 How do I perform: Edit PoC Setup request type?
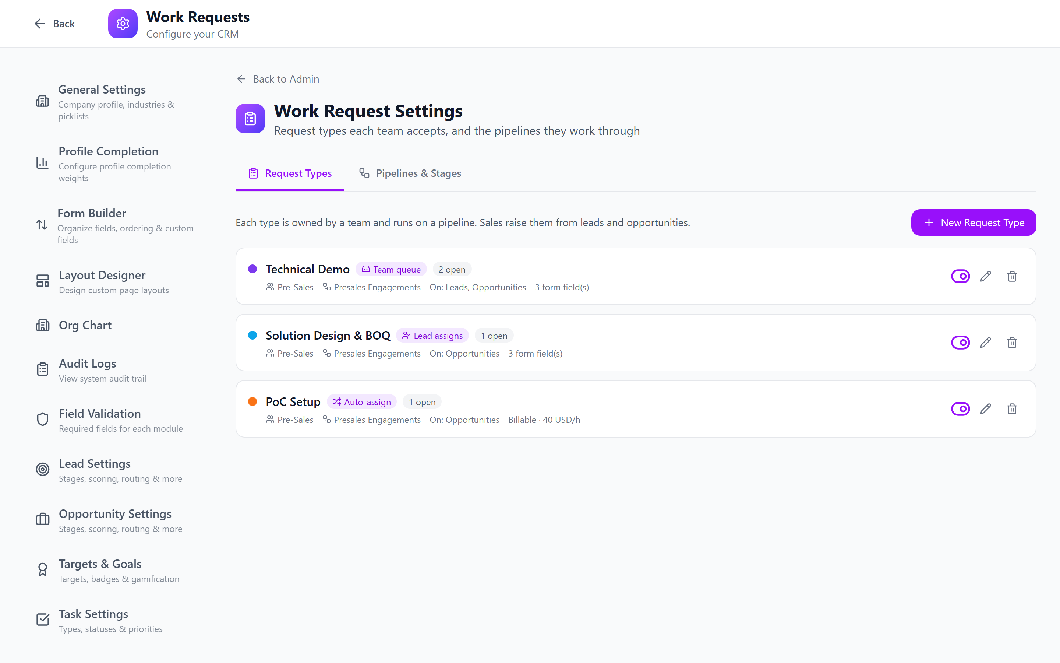tap(986, 409)
